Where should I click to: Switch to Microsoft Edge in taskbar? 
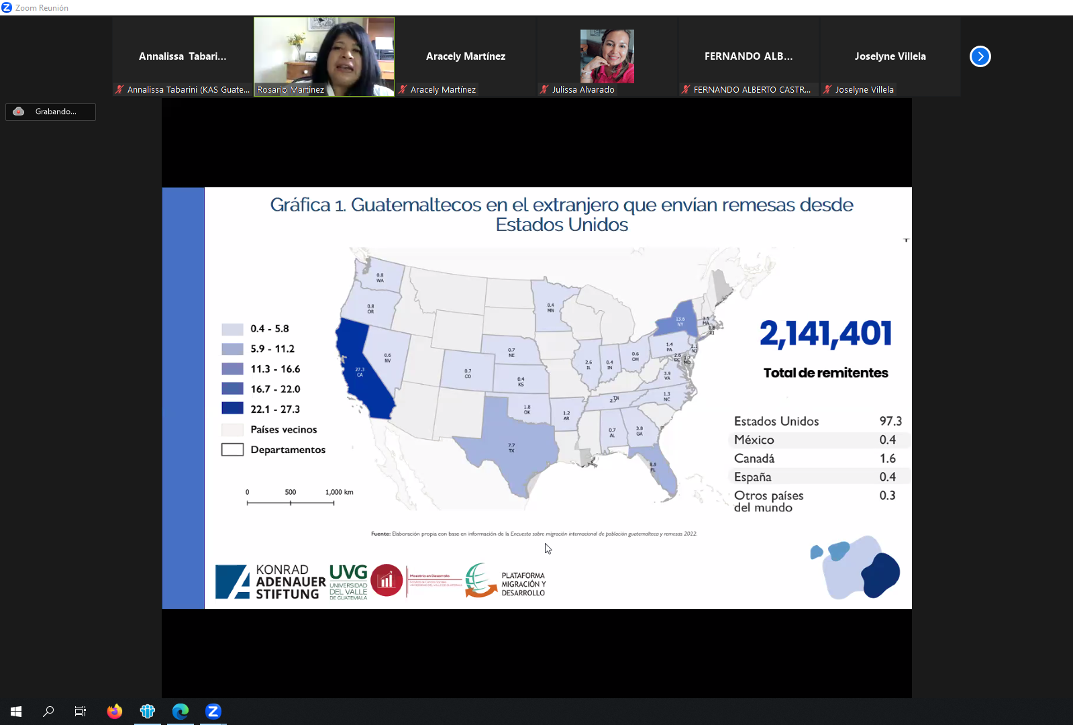181,712
